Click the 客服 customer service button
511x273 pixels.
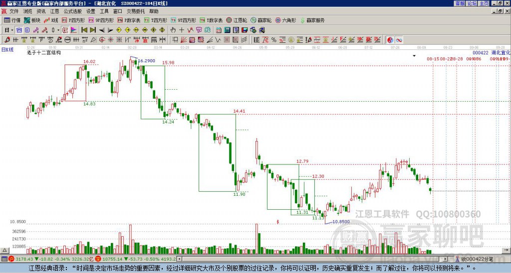coord(460,3)
